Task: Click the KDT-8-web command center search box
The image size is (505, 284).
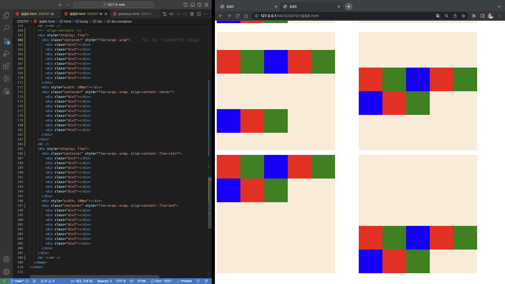Action: pyautogui.click(x=113, y=5)
